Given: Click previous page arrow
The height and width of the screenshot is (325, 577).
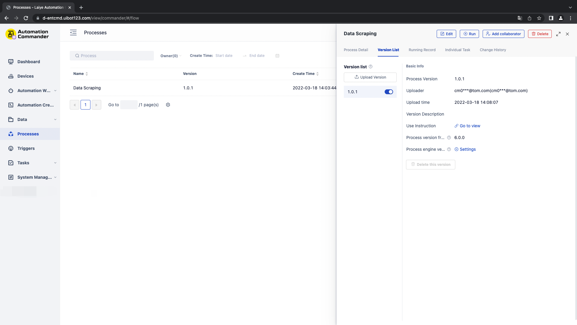Looking at the screenshot, I should [75, 105].
